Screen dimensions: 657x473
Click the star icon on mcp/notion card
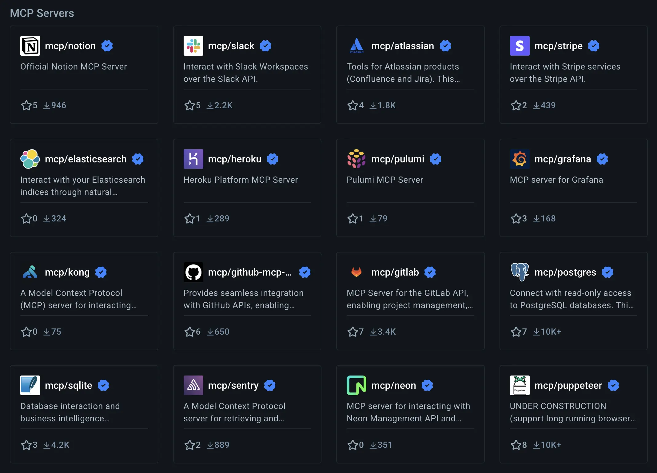tap(26, 105)
